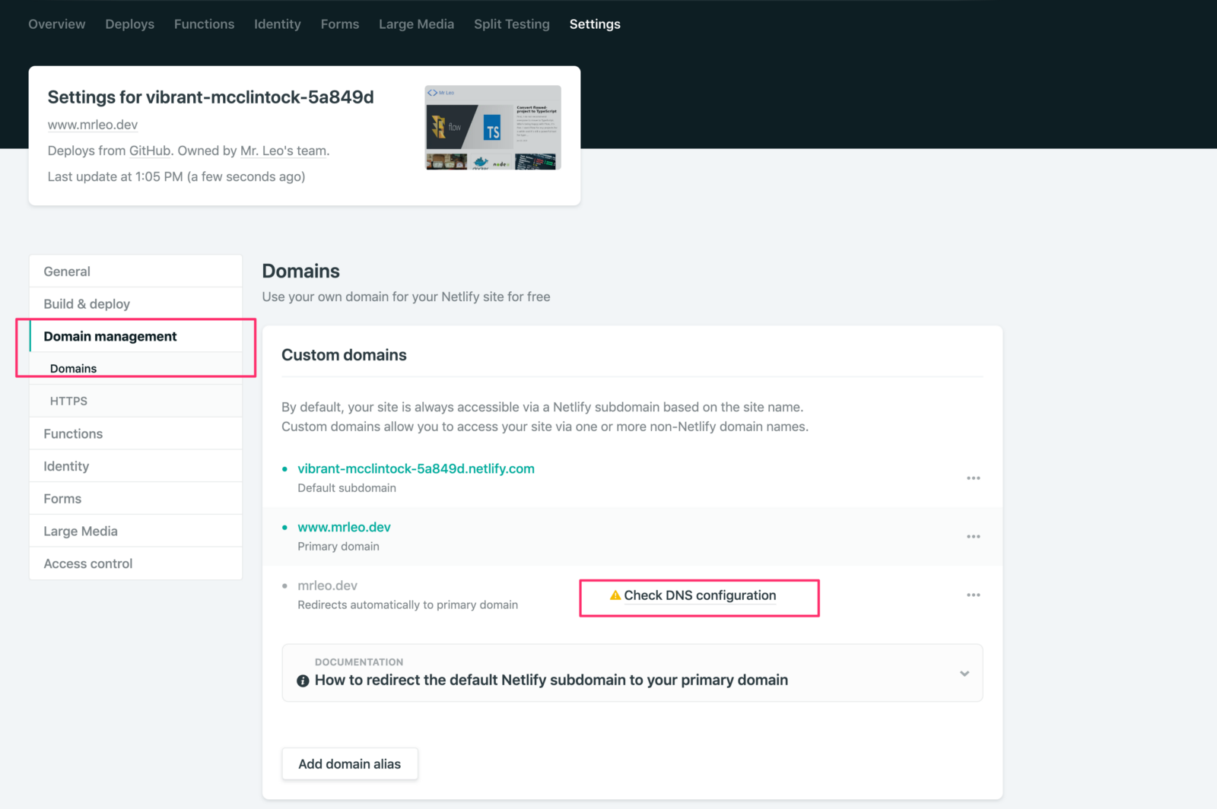Open the www.mrleo.dev primary domain link
This screenshot has width=1217, height=809.
pos(344,528)
